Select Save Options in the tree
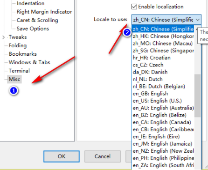 33,29
